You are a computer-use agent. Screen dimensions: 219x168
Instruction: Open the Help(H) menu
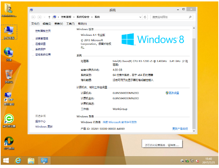82,24
